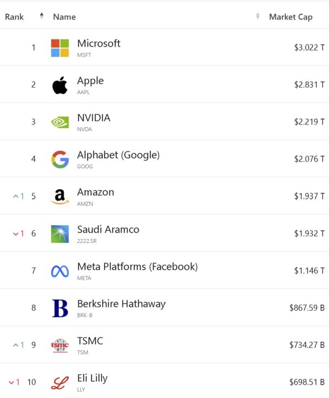Click the Microsoft logo icon

tap(60, 48)
